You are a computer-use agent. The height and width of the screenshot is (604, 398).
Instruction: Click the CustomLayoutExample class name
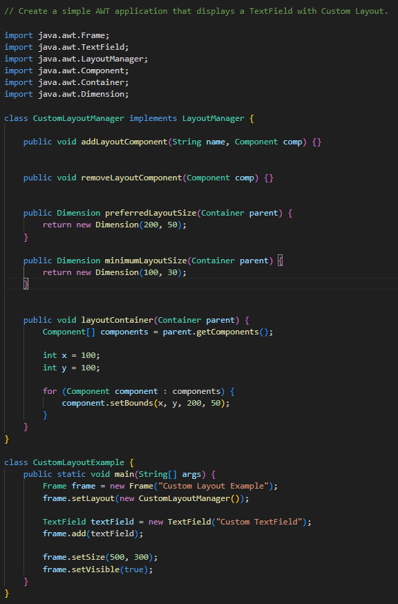click(x=79, y=462)
